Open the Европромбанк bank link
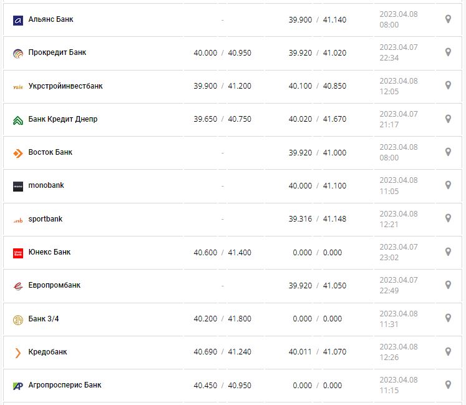466x405 pixels. pos(54,285)
